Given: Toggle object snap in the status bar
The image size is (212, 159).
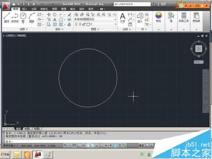Looking at the screenshot, I should (x=88, y=145).
